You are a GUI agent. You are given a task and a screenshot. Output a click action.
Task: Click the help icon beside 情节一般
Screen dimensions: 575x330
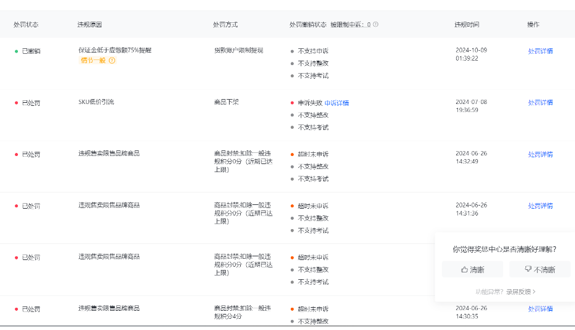(x=112, y=61)
